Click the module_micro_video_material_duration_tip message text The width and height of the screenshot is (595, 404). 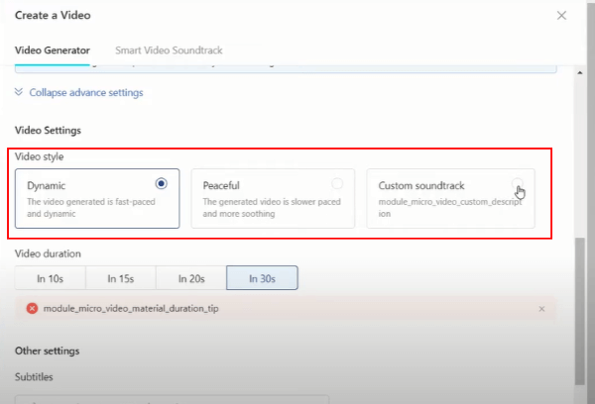click(135, 309)
